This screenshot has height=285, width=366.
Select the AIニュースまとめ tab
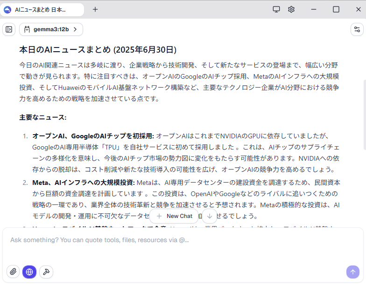(x=42, y=10)
